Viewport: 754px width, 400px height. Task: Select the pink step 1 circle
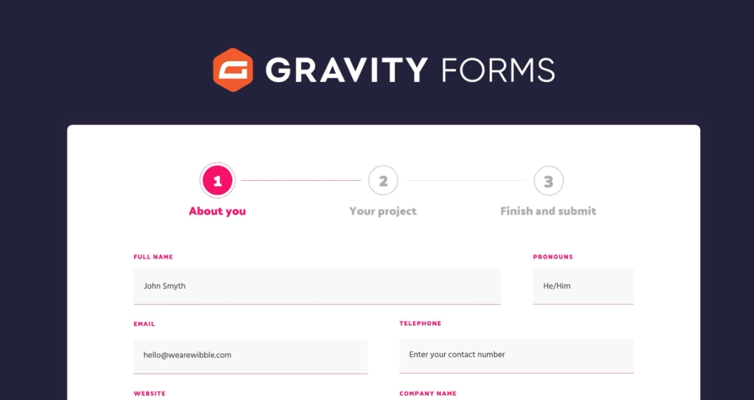[218, 181]
